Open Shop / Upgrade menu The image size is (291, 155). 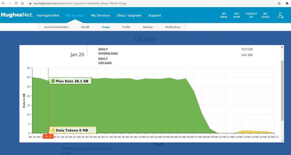[x=129, y=15]
